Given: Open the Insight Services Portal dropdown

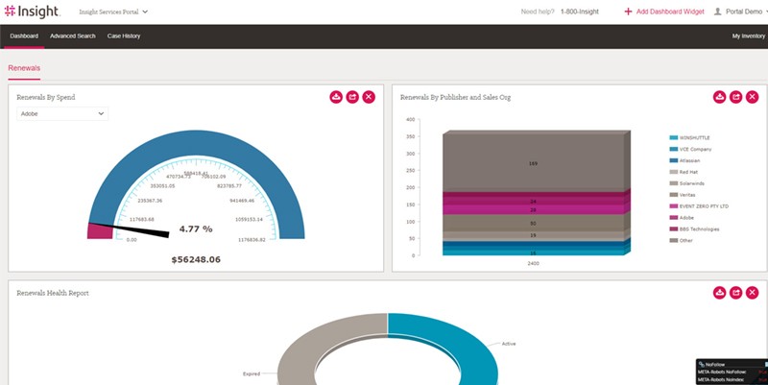Looking at the screenshot, I should click(113, 12).
